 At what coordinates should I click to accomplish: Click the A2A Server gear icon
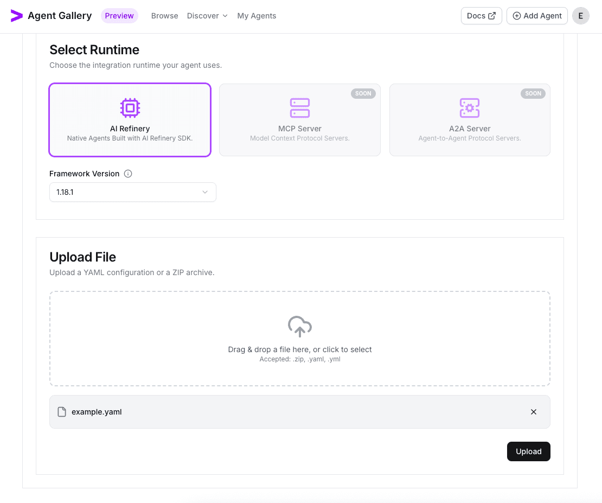point(470,108)
